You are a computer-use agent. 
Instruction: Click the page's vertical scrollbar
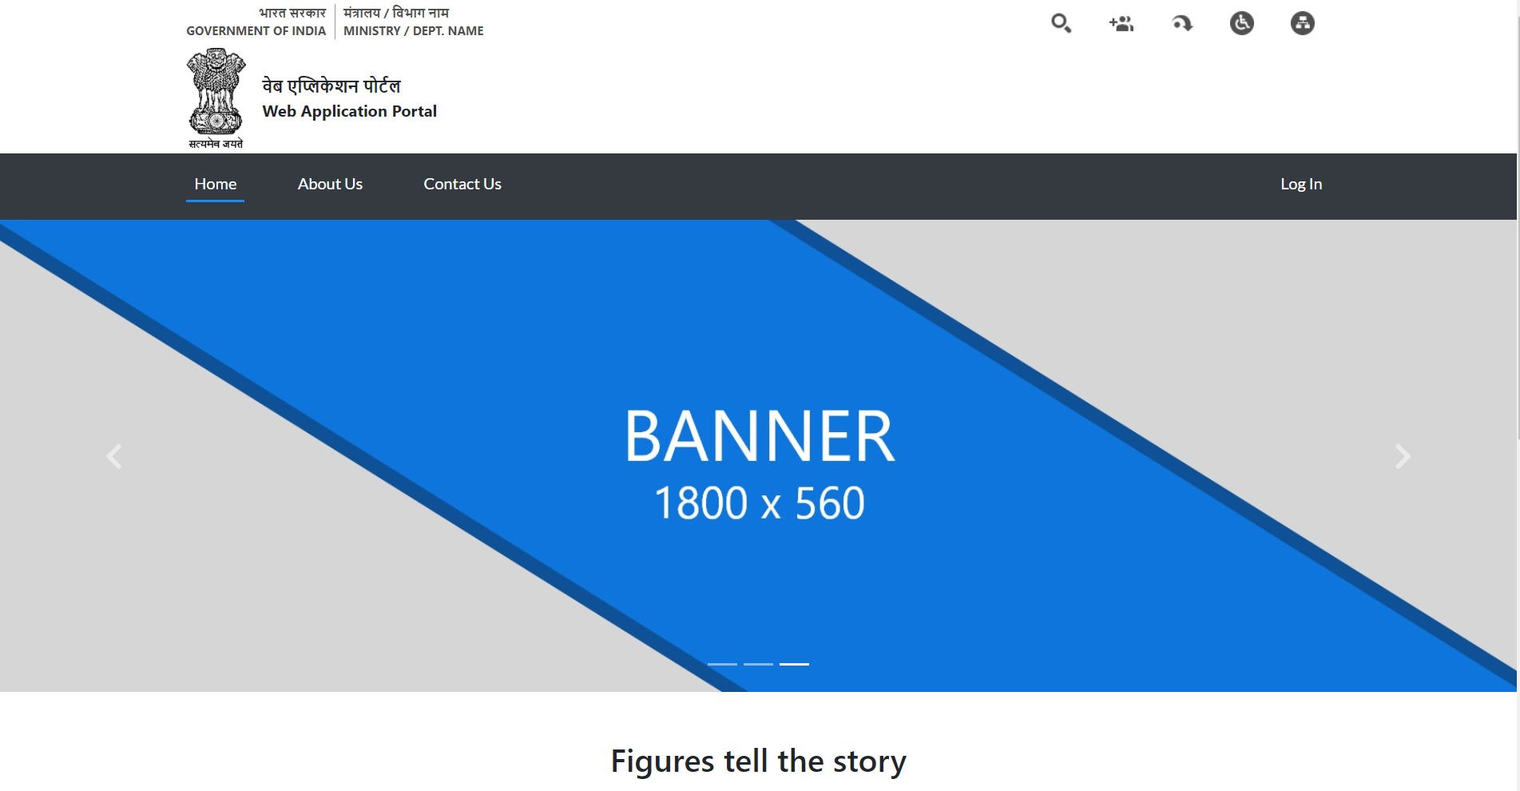(x=1518, y=240)
